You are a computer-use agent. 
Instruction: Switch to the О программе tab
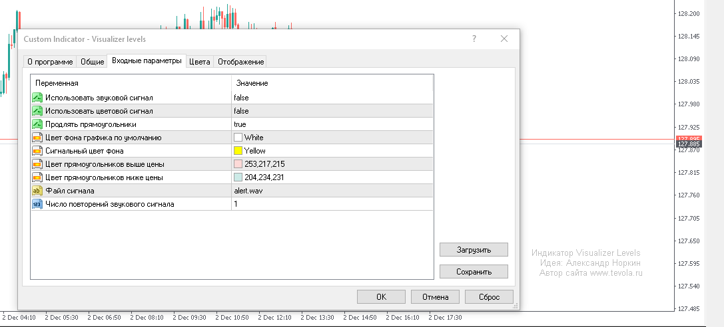(x=50, y=62)
